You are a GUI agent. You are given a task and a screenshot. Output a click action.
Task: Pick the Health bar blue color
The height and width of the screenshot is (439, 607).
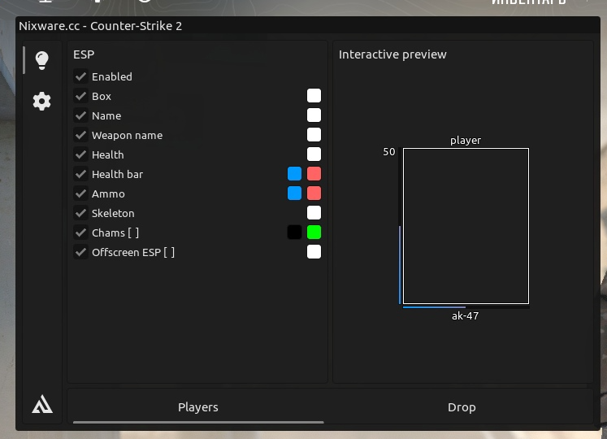click(295, 174)
